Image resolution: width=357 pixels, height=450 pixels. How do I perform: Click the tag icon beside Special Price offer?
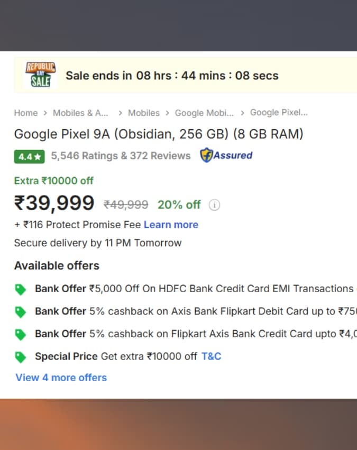20,357
